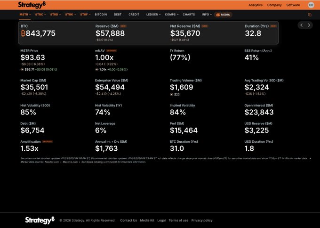320x228 pixels.
Task: Expand the MSTR dropdown
Action: point(25,15)
